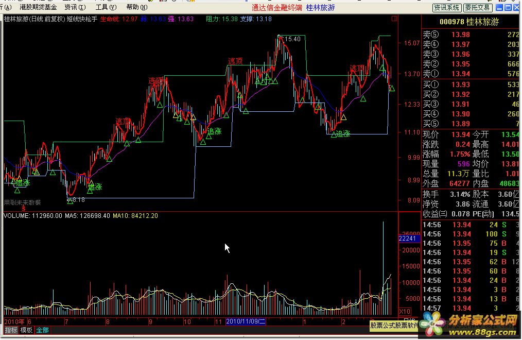
Task: Open the 工具(V) menu
Action: (106, 7)
